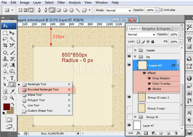Toggle visibility of Layer 47
The width and height of the screenshot is (193, 137).
coord(129,125)
